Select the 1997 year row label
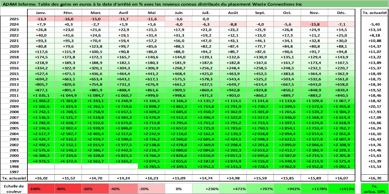The height and width of the screenshot is (194, 389). [x=14, y=172]
